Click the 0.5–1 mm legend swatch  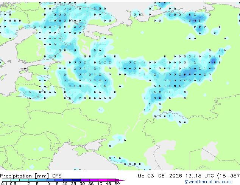click(15, 180)
